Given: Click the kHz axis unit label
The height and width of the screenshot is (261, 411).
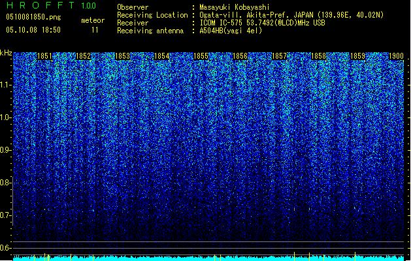Looking at the screenshot, I should [6, 53].
